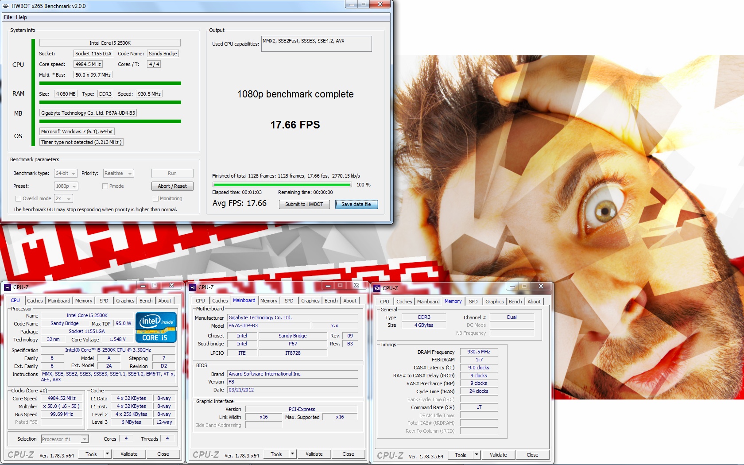Minimize the HWBOT x265 Benchmark window
This screenshot has width=744, height=465.
[351, 4]
